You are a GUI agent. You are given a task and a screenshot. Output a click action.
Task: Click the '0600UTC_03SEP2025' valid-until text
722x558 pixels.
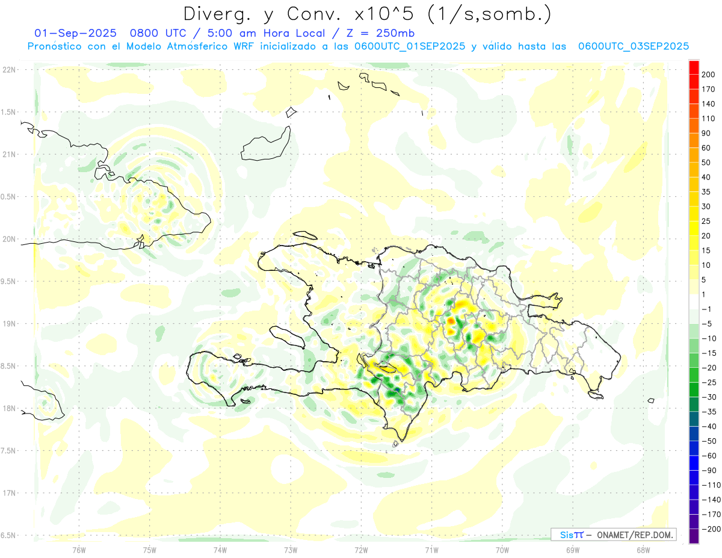click(633, 46)
